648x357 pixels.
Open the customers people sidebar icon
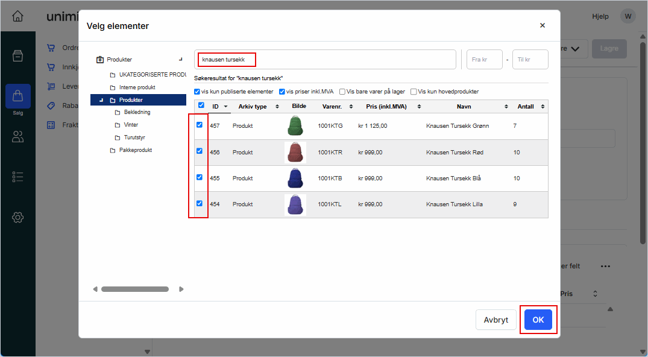pos(17,137)
